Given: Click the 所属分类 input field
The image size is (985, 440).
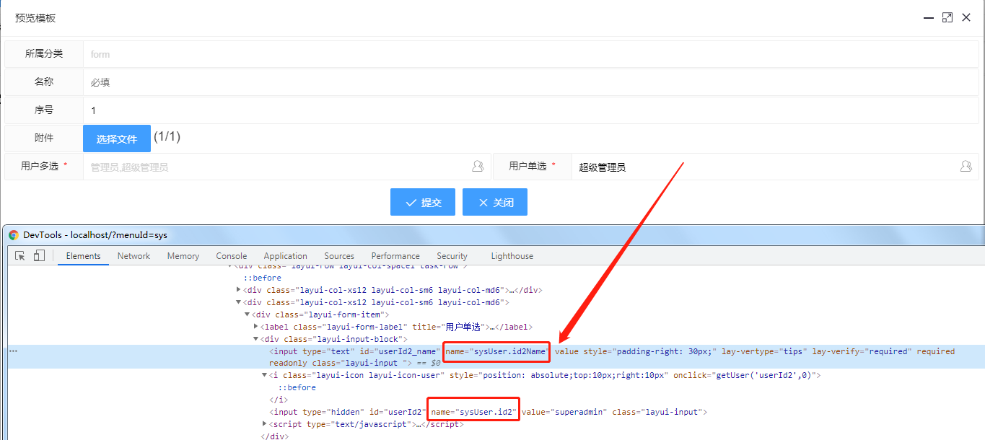Looking at the screenshot, I should (x=531, y=54).
